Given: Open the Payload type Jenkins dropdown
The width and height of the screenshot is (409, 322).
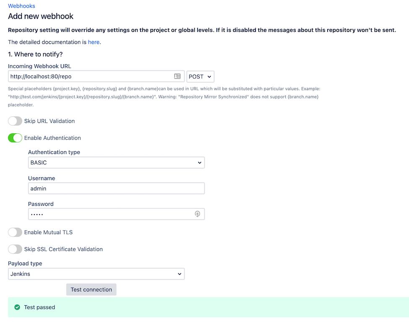Looking at the screenshot, I should pyautogui.click(x=96, y=274).
